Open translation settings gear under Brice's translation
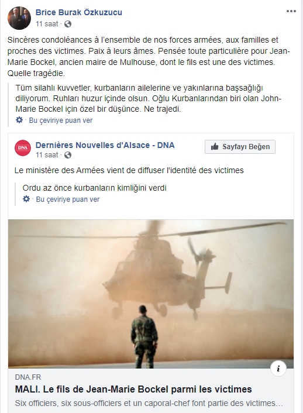The image size is (303, 413). point(19,120)
